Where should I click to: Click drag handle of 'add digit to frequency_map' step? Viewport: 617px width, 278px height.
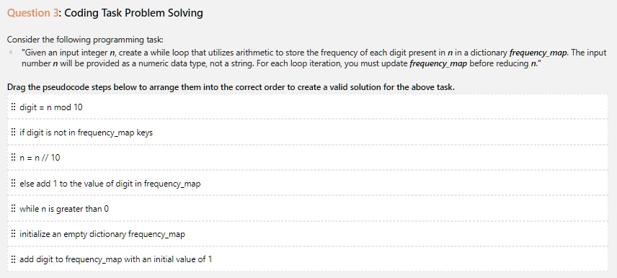[x=14, y=259]
